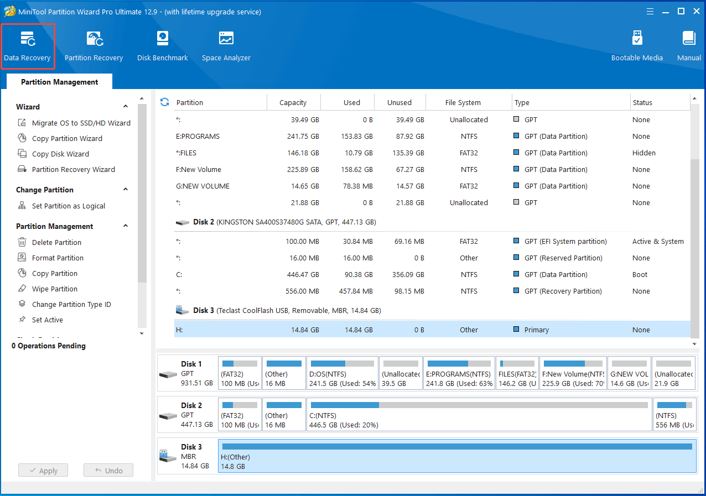Image resolution: width=706 pixels, height=496 pixels.
Task: Open the Bootable Media creator
Action: tap(637, 46)
